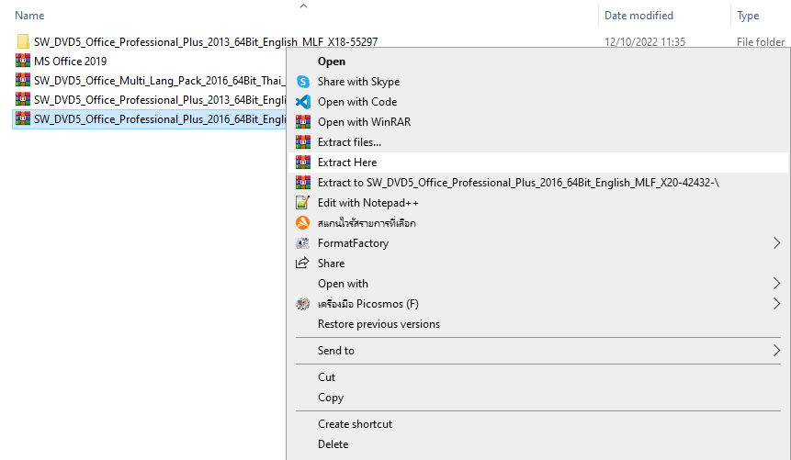Screen dimensions: 791x460
Task: Click the date 12/10/2022 11:35
Action: pos(645,42)
